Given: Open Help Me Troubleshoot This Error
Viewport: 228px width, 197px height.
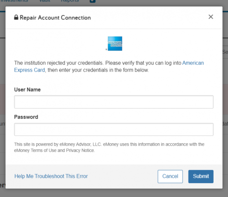Looking at the screenshot, I should coord(51,176).
